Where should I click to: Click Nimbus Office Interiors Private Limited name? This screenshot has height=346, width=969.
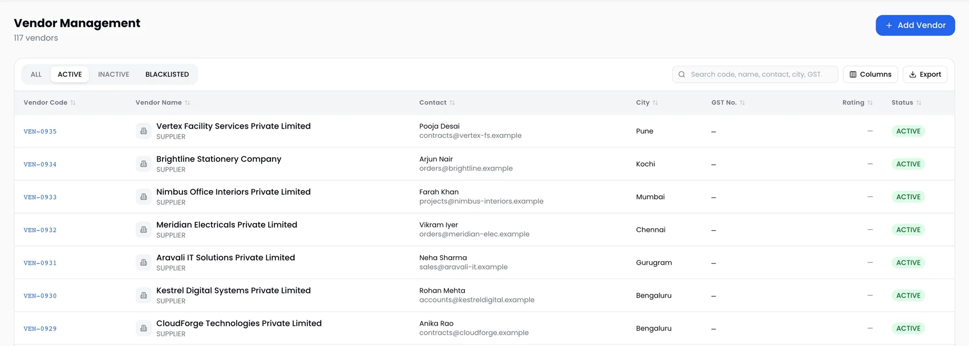click(x=234, y=192)
